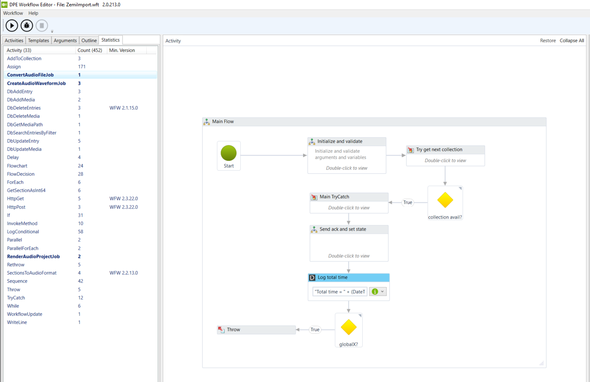
Task: Click the Run workflow play button
Action: 12,26
